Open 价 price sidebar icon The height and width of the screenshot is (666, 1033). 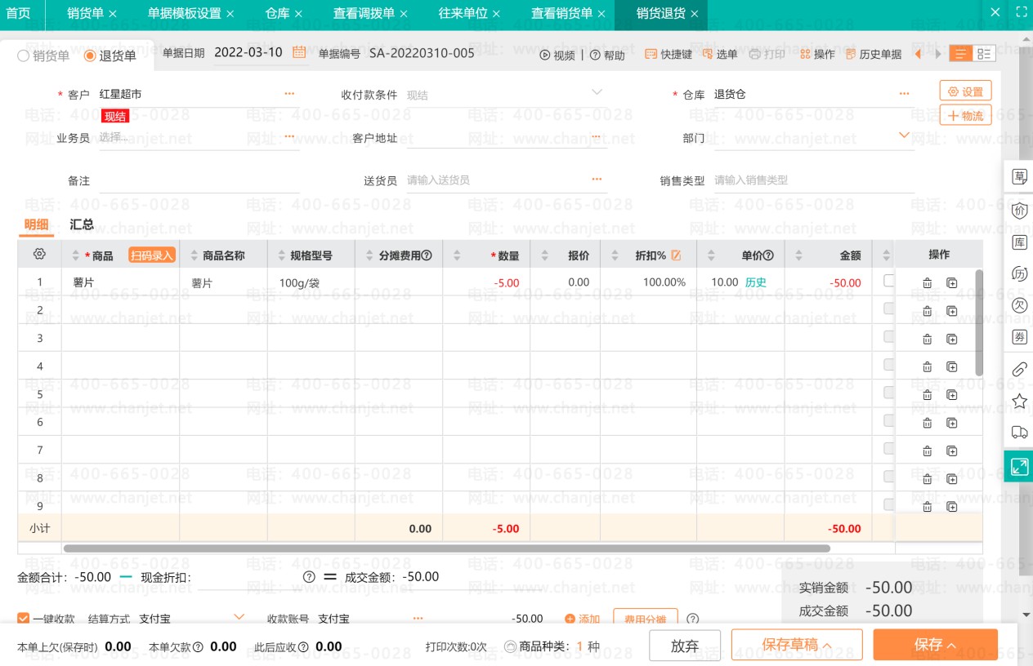[1019, 210]
